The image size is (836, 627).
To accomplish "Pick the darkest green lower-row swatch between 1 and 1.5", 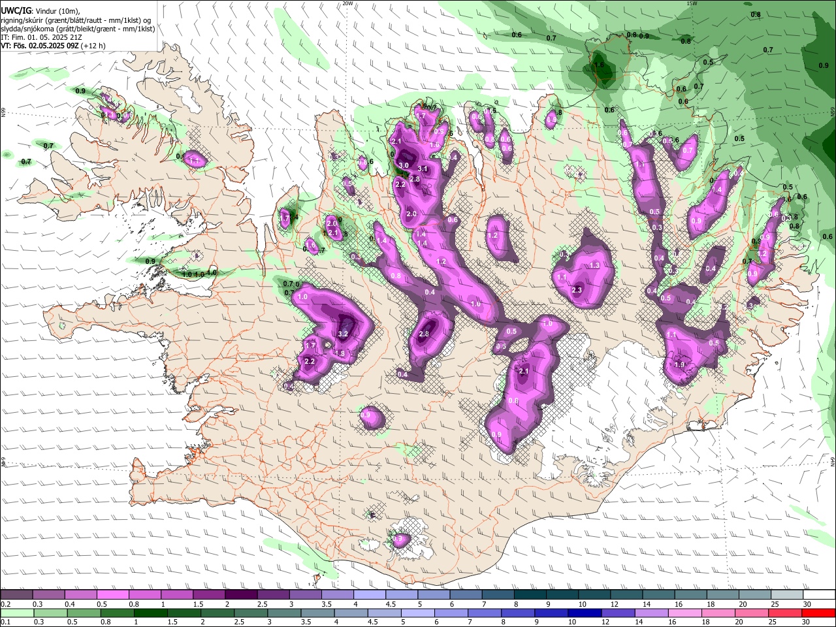I will pyautogui.click(x=150, y=613).
